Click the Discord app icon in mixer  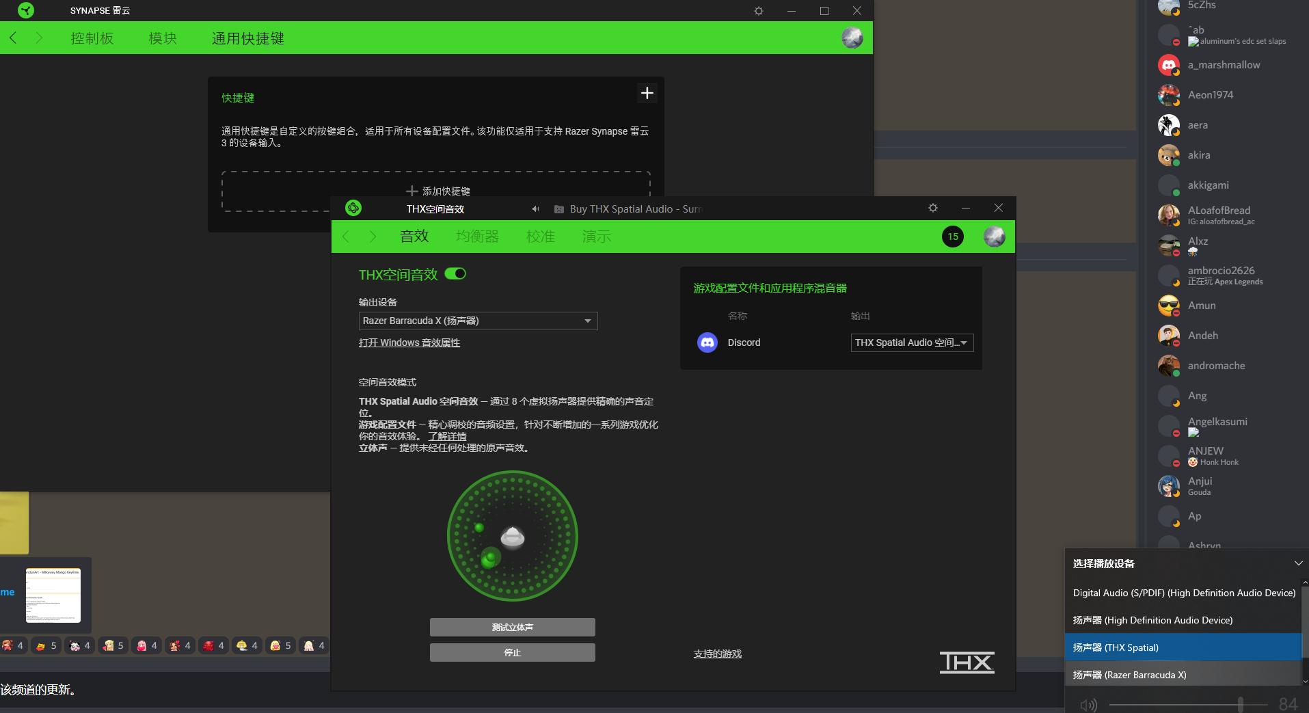tap(707, 342)
